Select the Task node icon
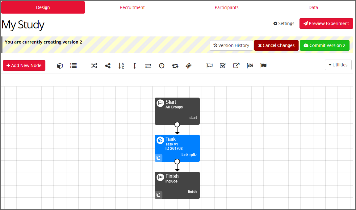Viewport: 356px width, 210px height. [x=60, y=65]
